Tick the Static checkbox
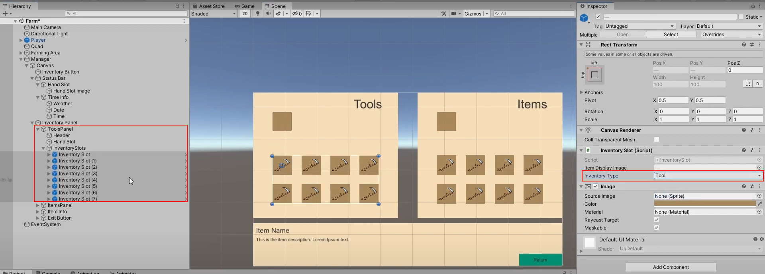The width and height of the screenshot is (765, 274). tap(741, 17)
